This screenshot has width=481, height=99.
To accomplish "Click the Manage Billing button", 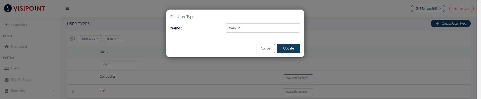I will click(428, 8).
